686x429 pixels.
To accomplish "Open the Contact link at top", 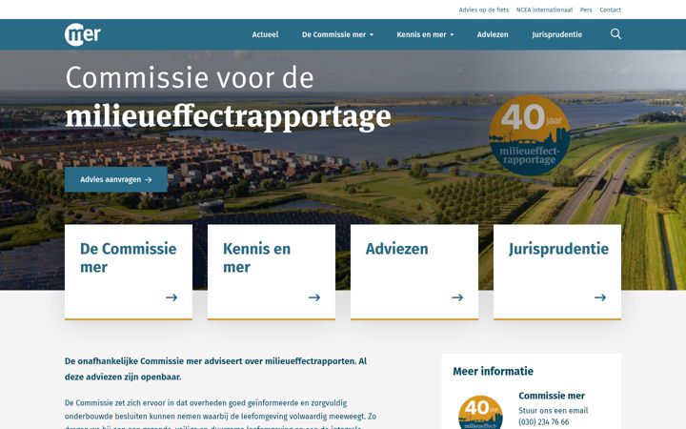I will (611, 10).
